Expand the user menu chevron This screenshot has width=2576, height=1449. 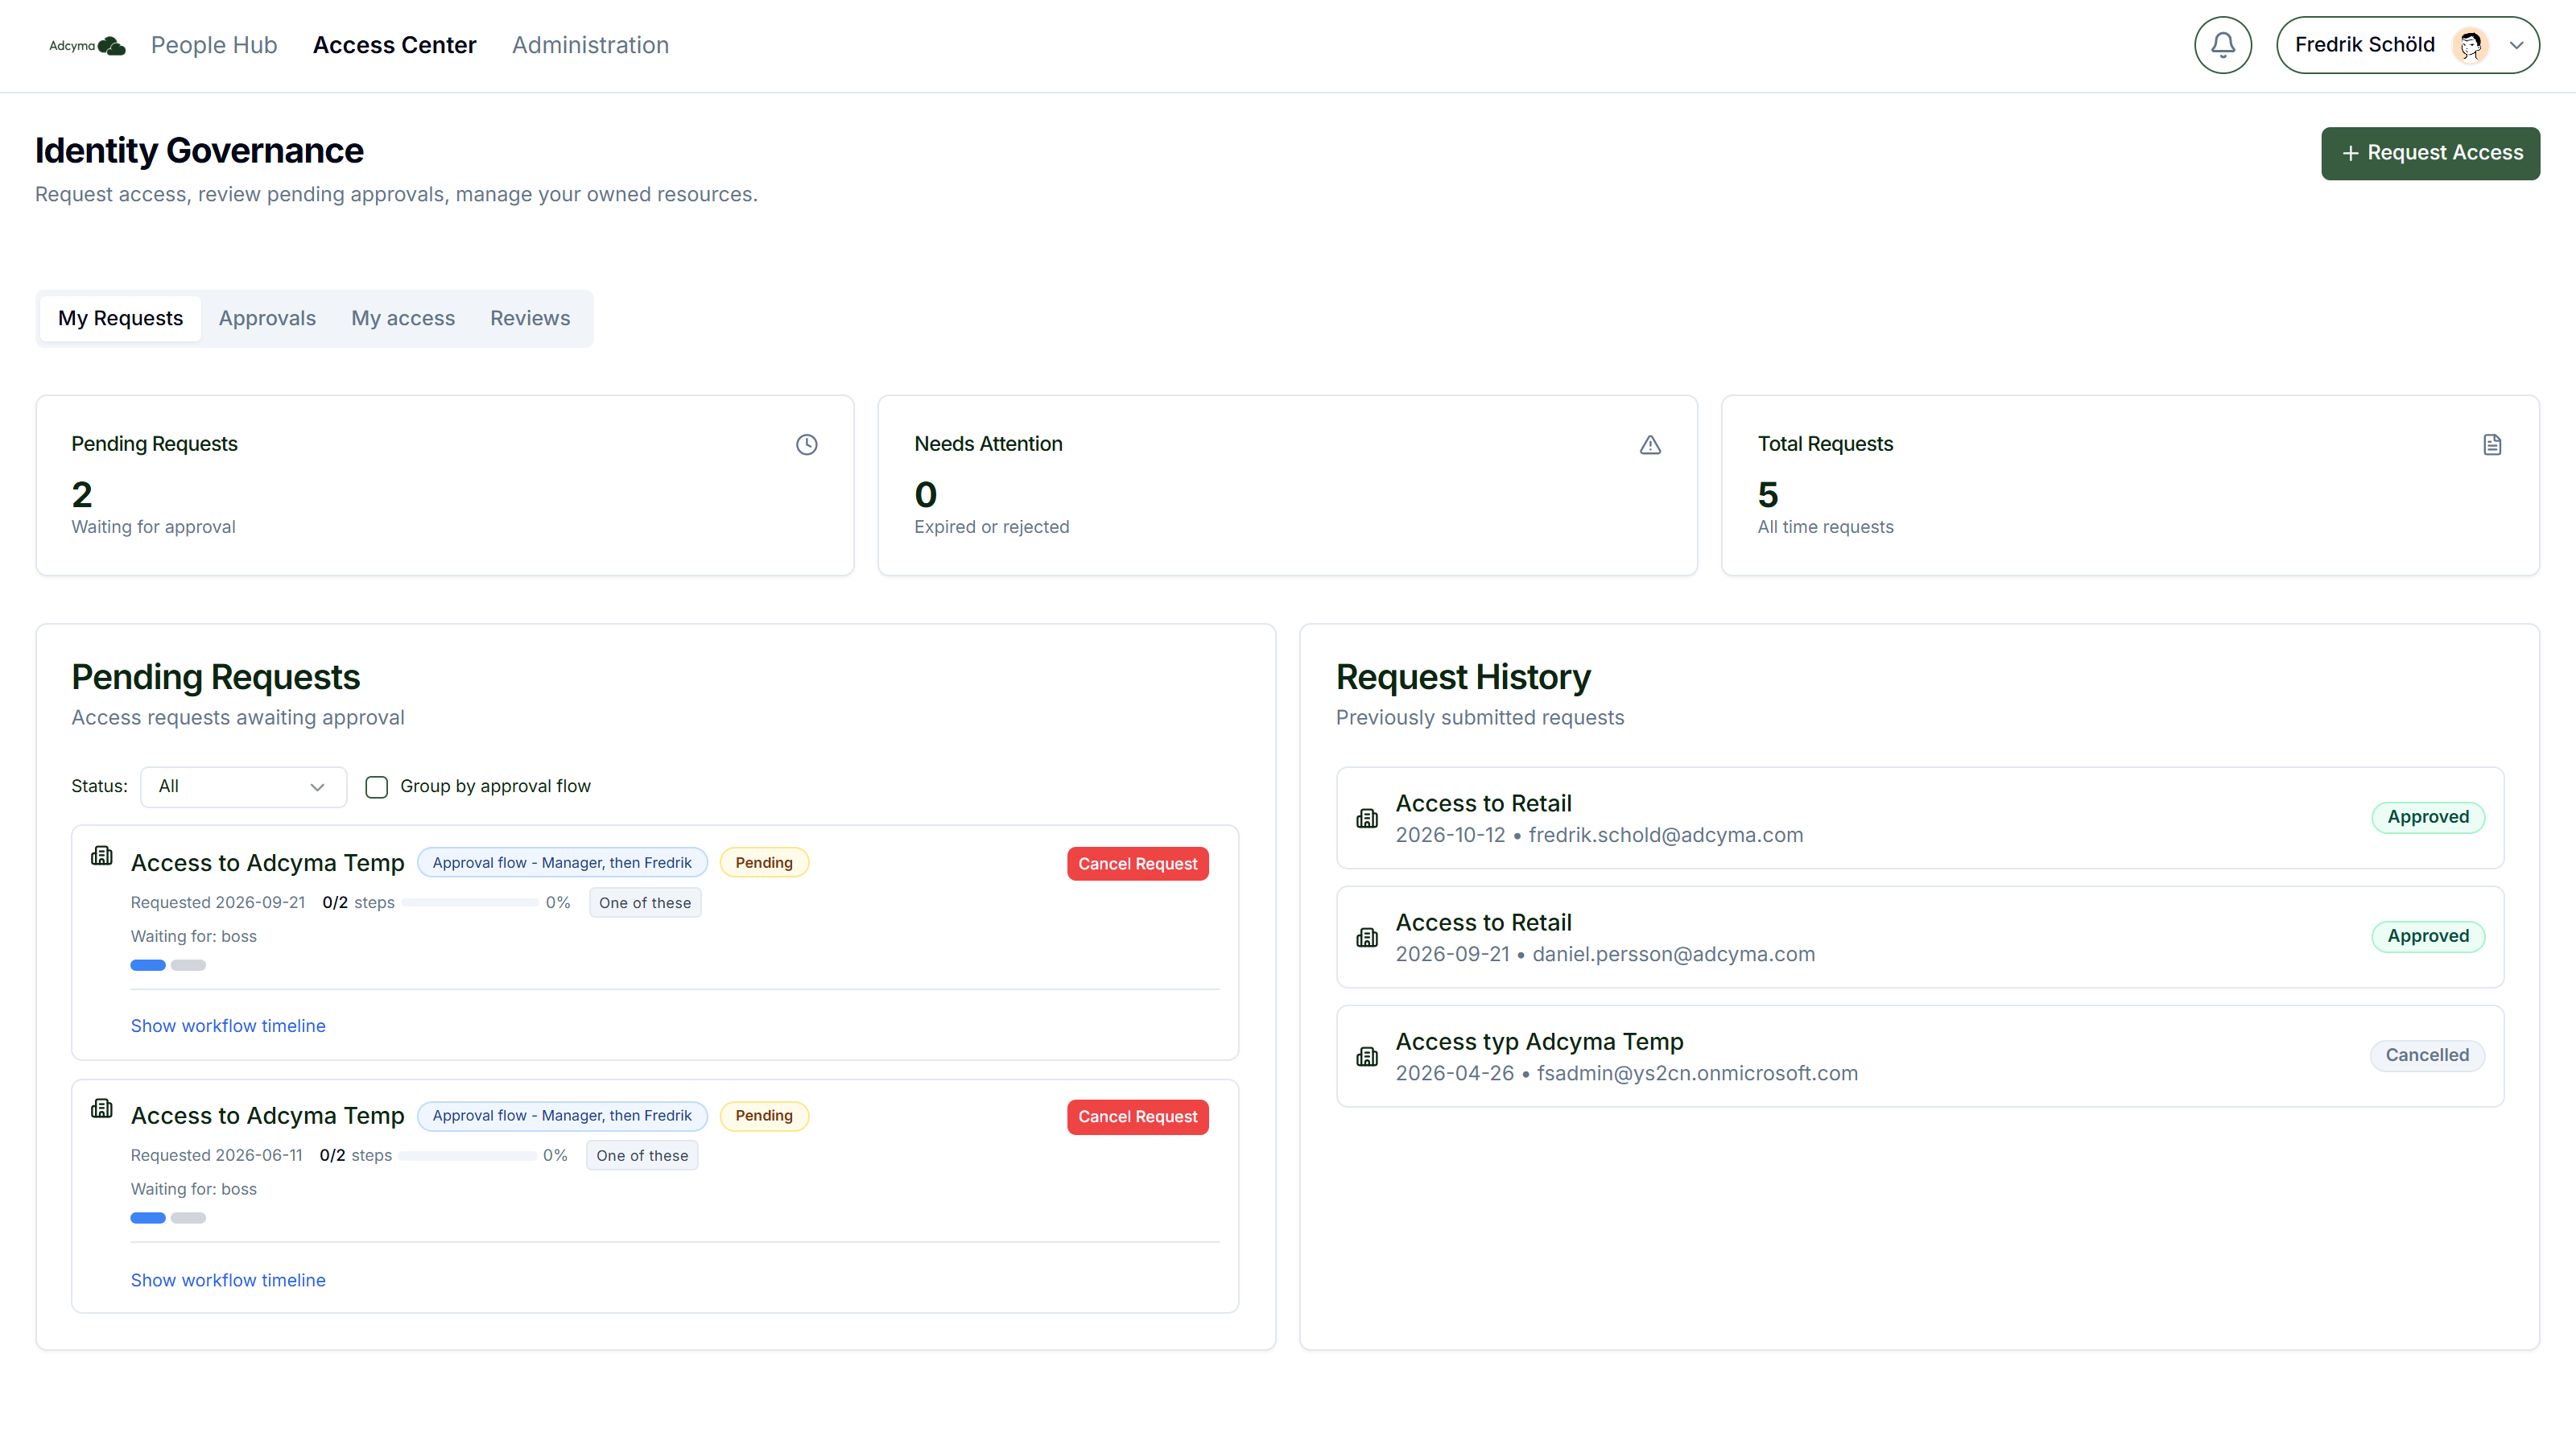(x=2516, y=45)
